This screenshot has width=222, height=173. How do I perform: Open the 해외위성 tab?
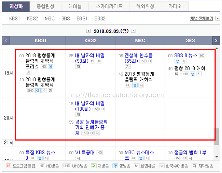145,6
